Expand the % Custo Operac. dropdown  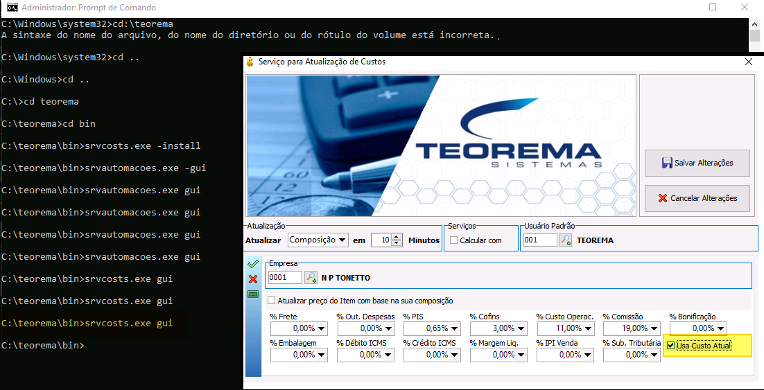(x=589, y=328)
